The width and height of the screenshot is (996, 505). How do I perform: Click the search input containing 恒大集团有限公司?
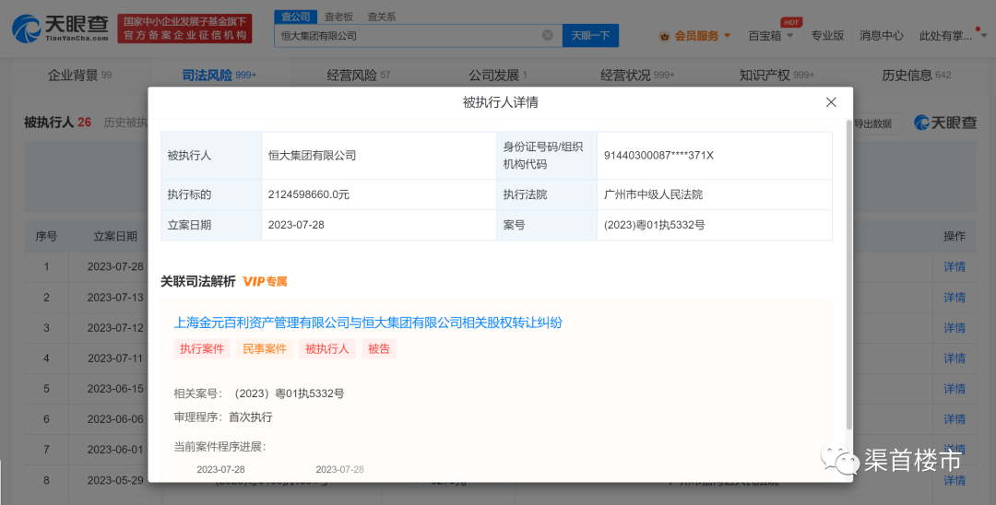pyautogui.click(x=418, y=36)
